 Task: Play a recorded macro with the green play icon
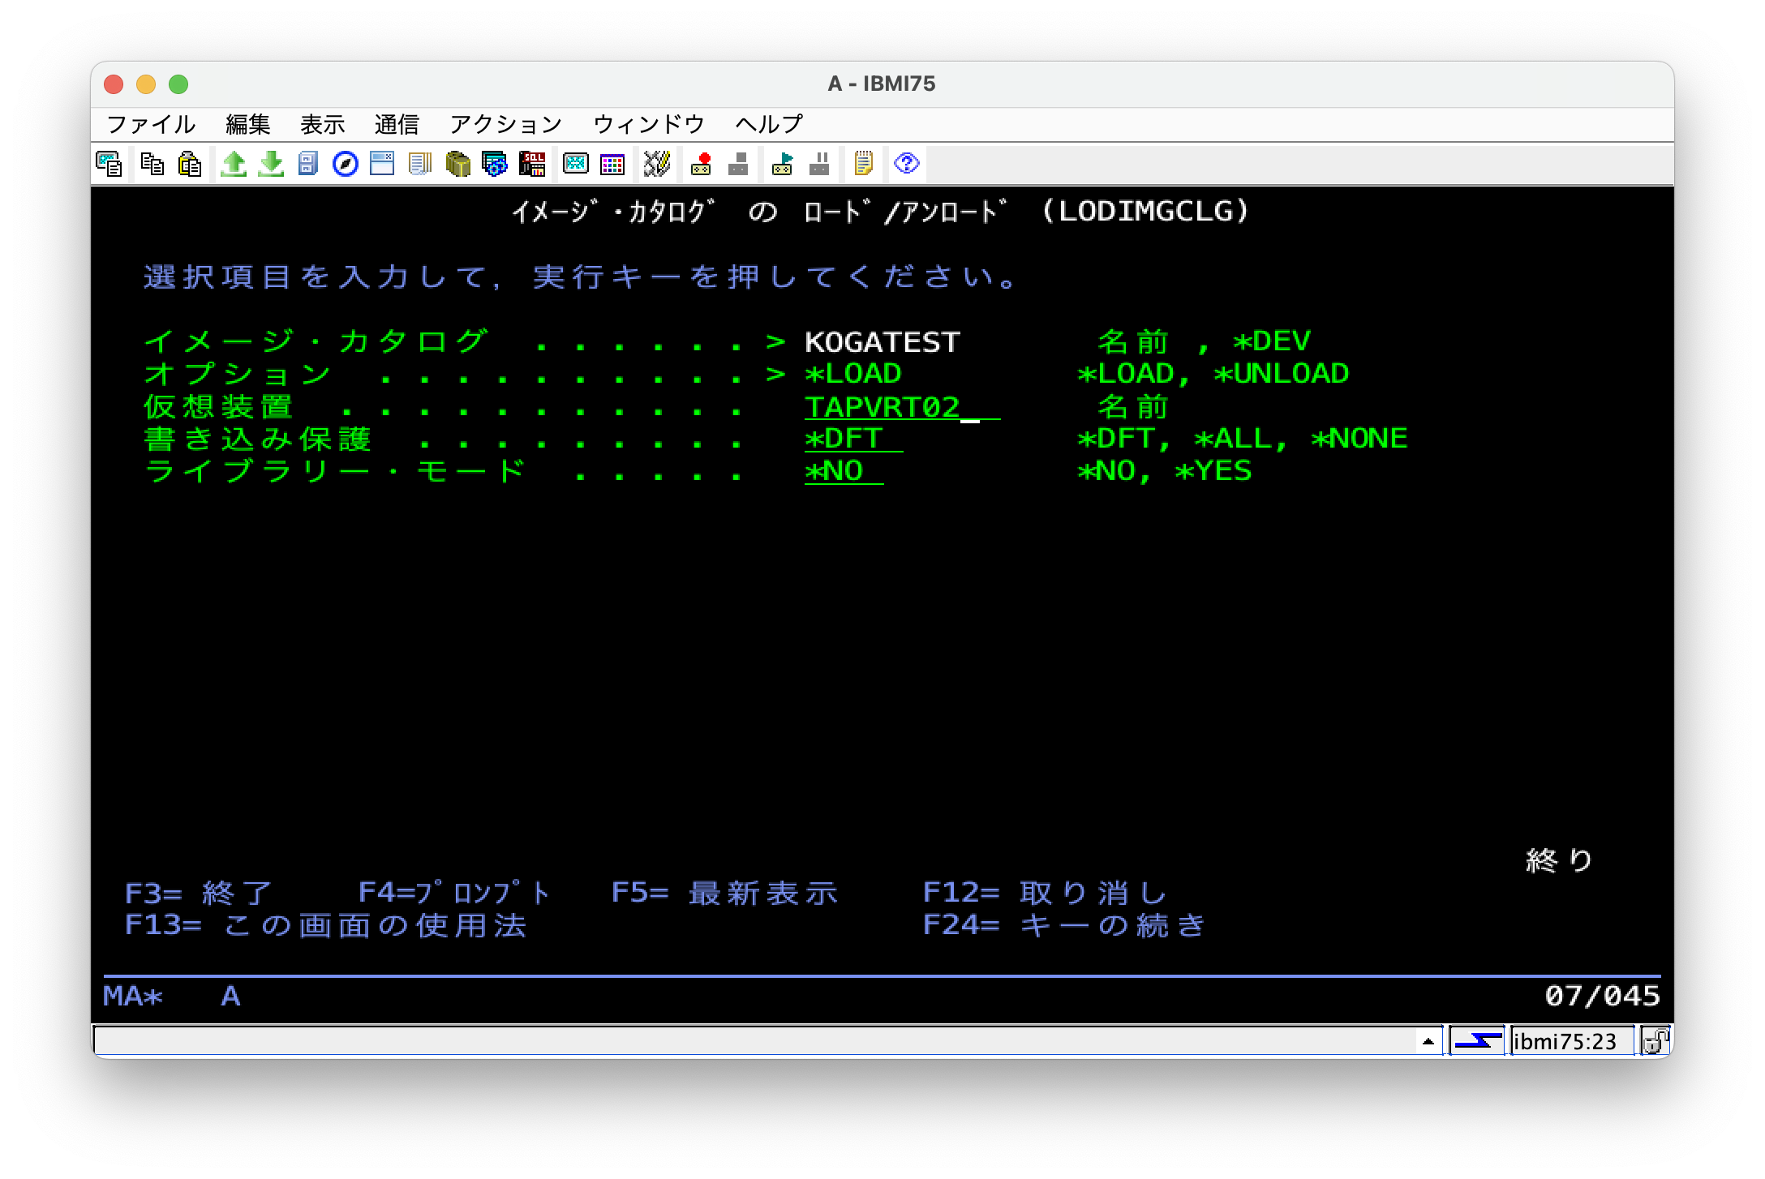[780, 165]
